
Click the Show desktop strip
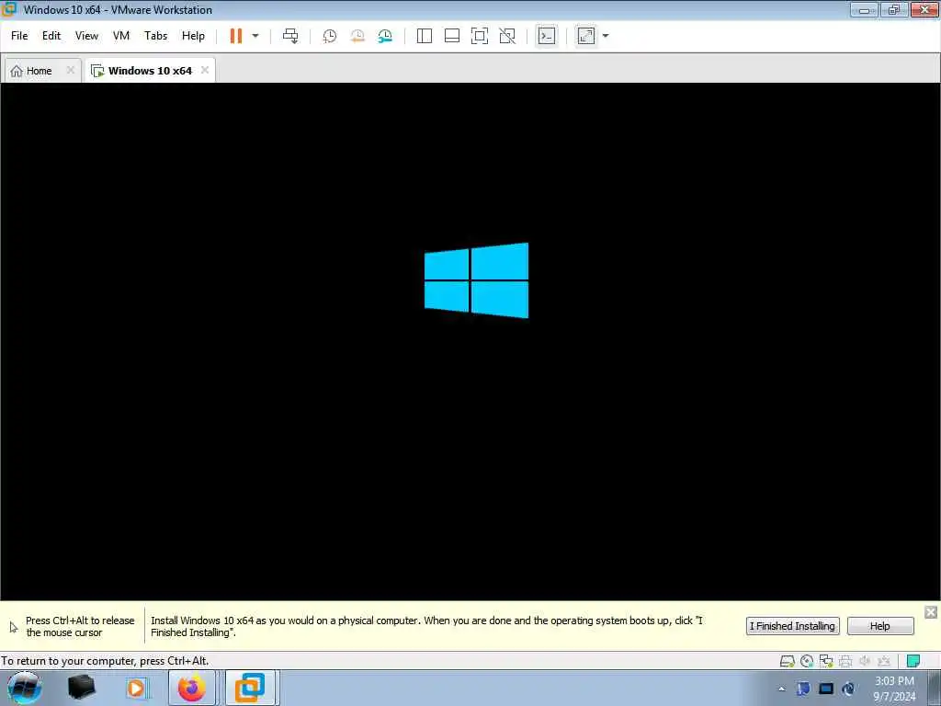click(x=934, y=688)
